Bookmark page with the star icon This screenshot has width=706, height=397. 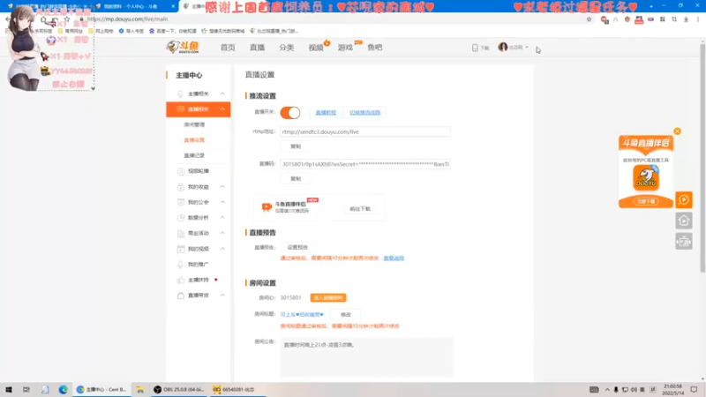(x=589, y=19)
